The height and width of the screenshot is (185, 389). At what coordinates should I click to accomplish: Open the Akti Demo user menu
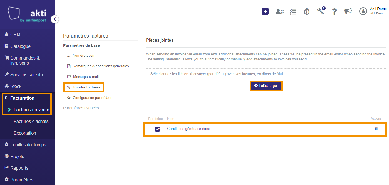coord(373,11)
